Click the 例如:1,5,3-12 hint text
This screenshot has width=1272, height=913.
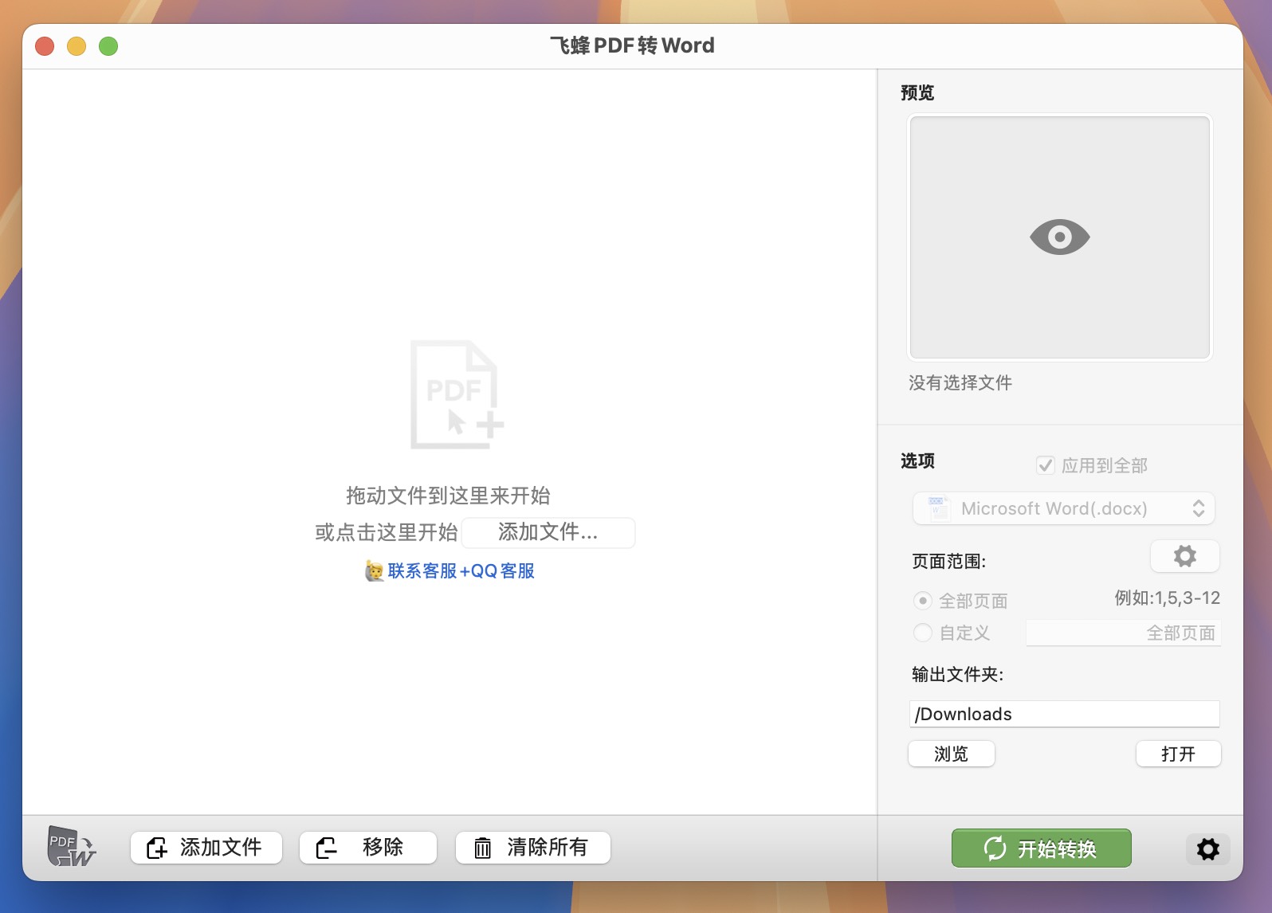tap(1167, 598)
